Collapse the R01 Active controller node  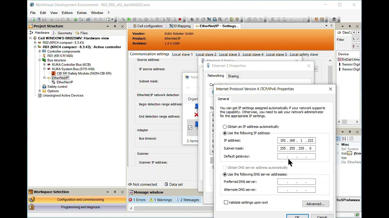coord(35,47)
